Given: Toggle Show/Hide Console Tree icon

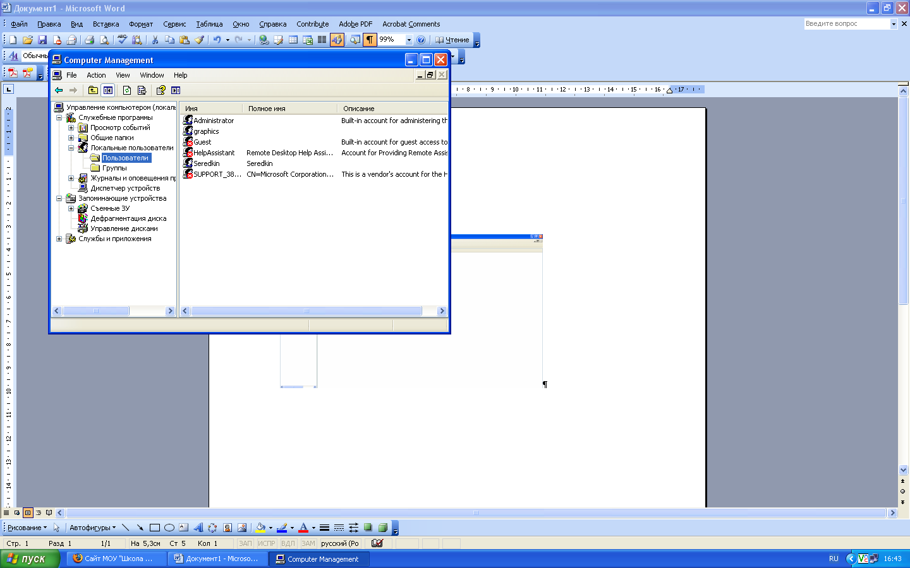Looking at the screenshot, I should click(108, 90).
